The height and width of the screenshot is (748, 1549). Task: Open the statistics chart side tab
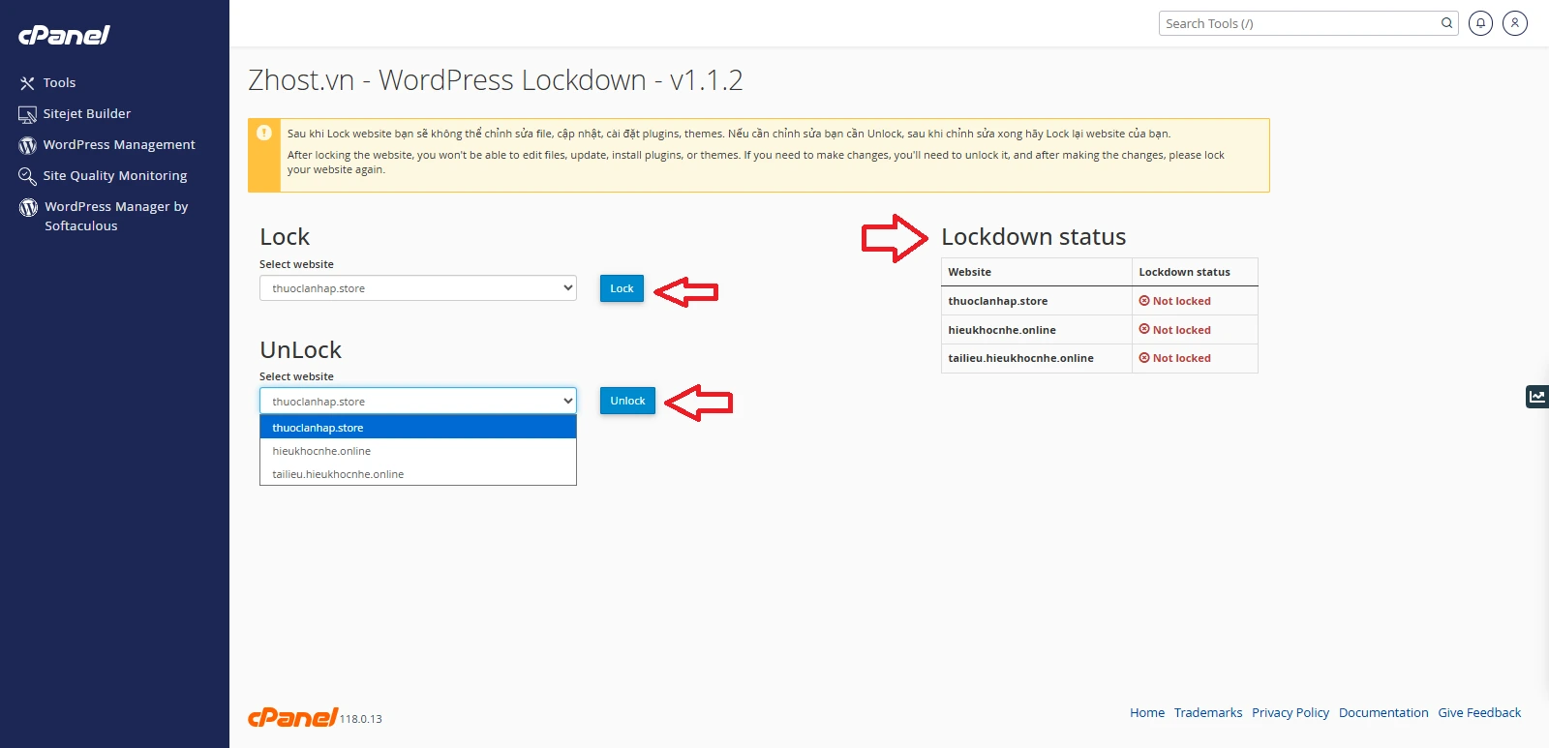[x=1536, y=397]
